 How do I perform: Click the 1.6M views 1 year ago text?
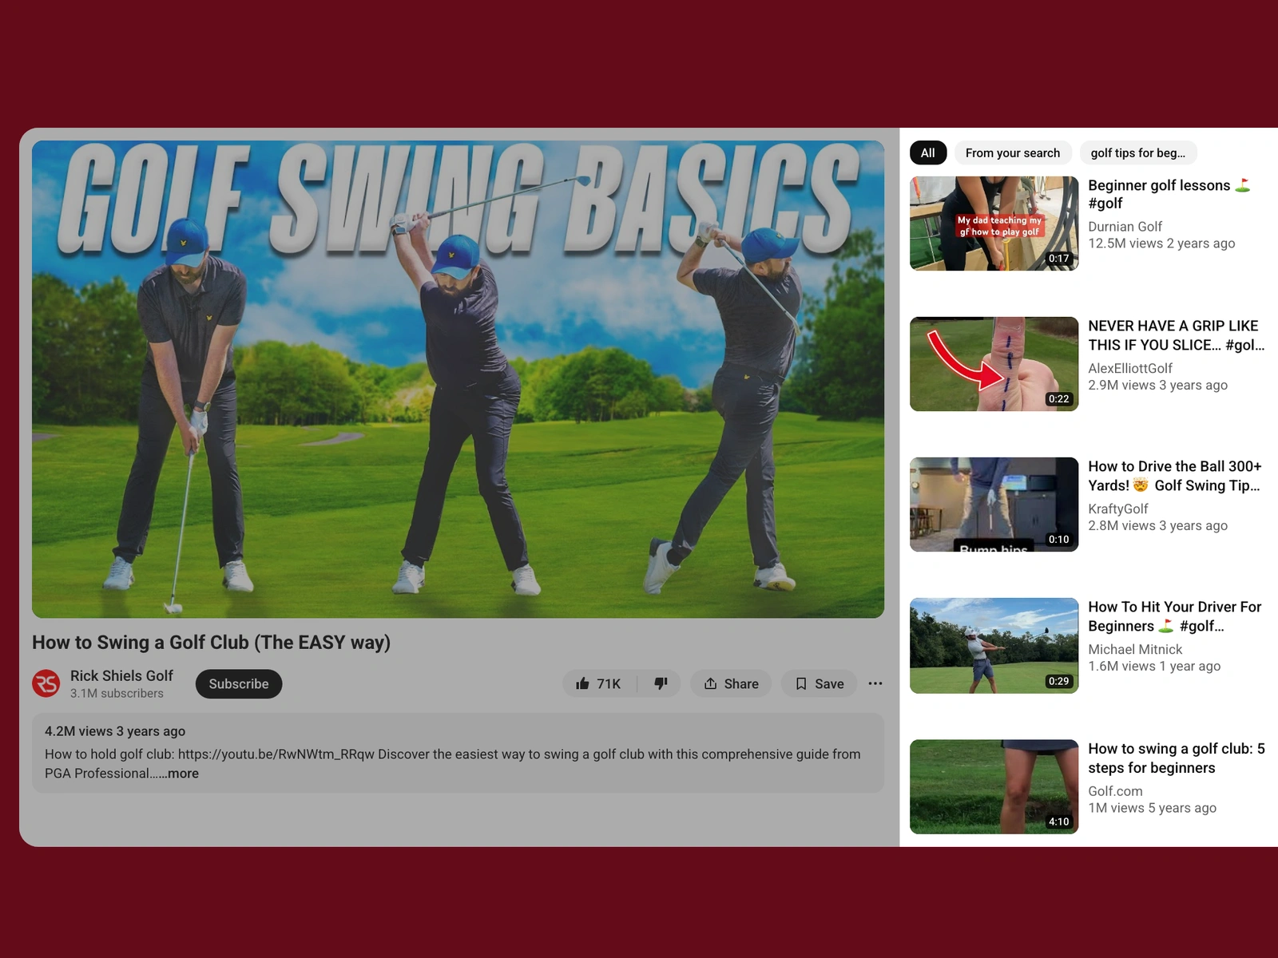[x=1154, y=666]
